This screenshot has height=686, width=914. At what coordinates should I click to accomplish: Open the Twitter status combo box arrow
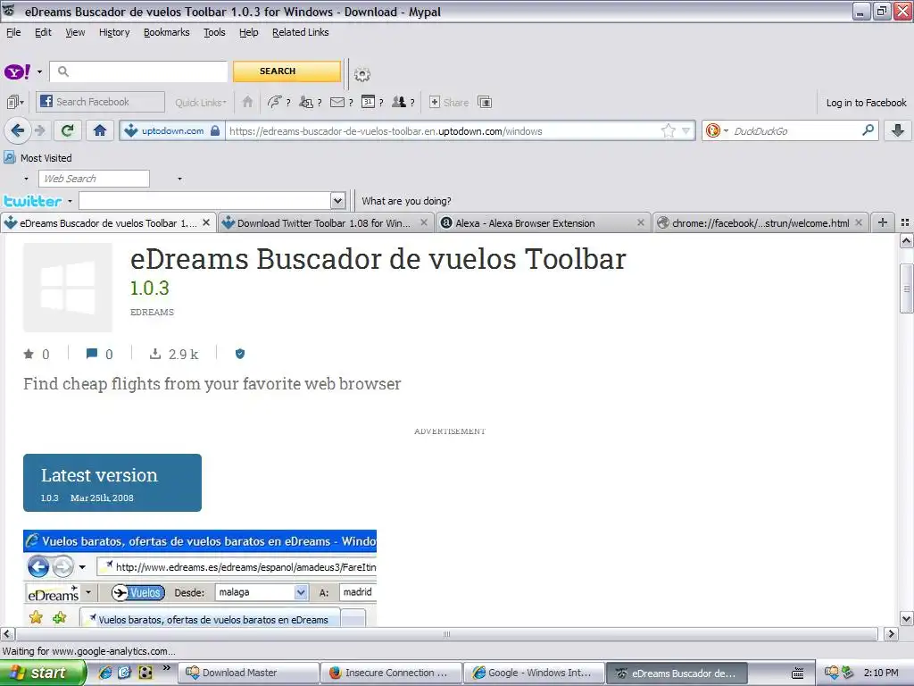point(337,201)
